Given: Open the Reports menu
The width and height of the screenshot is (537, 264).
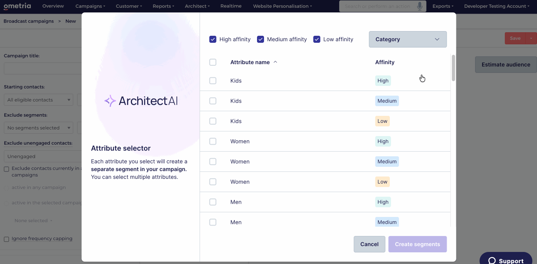Looking at the screenshot, I should click(164, 6).
